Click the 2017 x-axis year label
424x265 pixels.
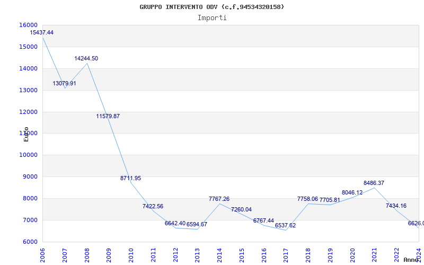pos(286,255)
